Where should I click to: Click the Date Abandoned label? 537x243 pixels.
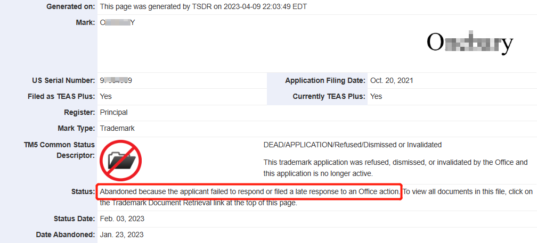coord(66,235)
